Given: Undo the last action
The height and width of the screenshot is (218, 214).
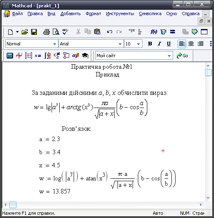Looking at the screenshot, I should [110, 32].
